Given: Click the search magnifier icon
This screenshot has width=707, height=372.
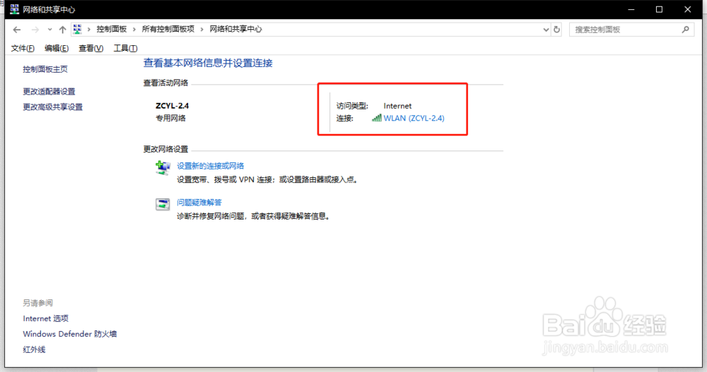Looking at the screenshot, I should (685, 30).
